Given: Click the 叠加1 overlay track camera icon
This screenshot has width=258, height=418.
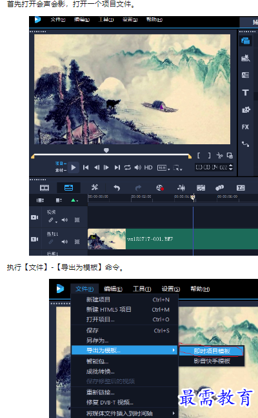Looking at the screenshot, I should coord(35,239).
